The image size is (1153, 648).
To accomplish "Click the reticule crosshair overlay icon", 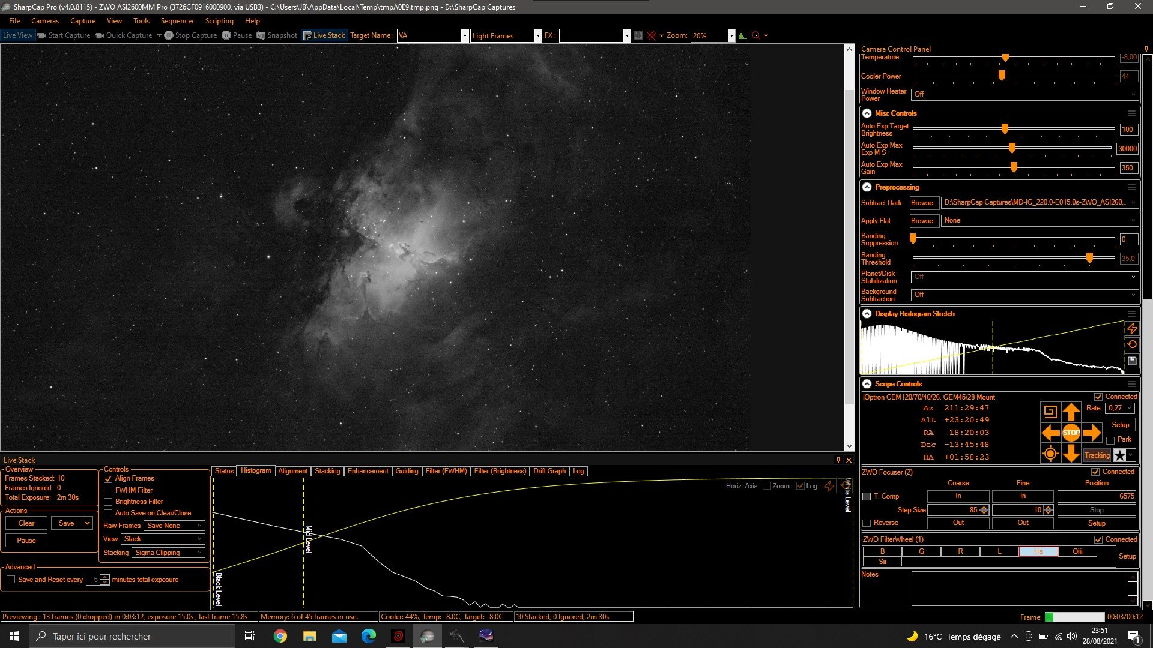I will point(652,35).
